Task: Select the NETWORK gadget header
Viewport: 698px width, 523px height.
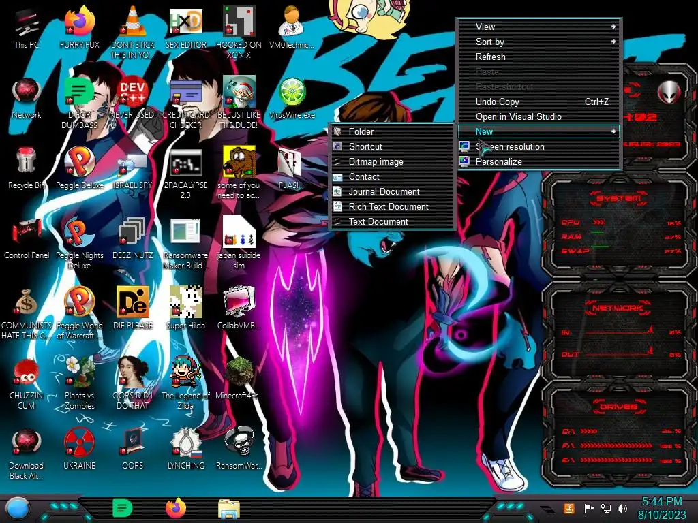Action: point(618,308)
